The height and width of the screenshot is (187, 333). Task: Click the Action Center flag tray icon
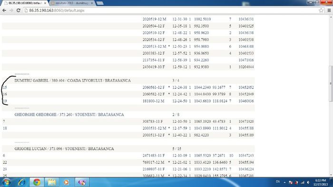(291, 182)
